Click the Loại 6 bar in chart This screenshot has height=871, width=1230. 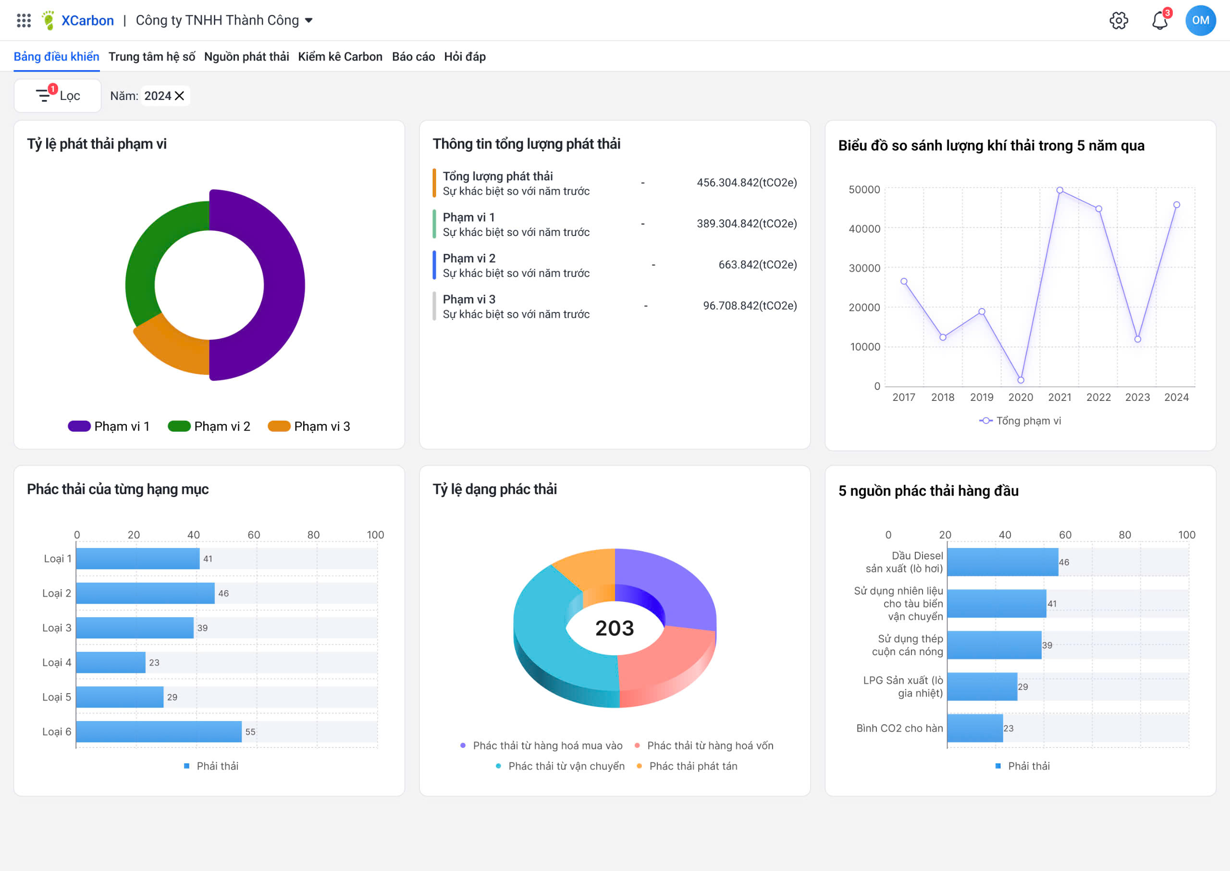coord(159,732)
